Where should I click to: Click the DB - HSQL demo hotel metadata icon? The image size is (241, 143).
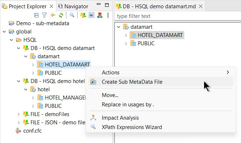pos(26,81)
